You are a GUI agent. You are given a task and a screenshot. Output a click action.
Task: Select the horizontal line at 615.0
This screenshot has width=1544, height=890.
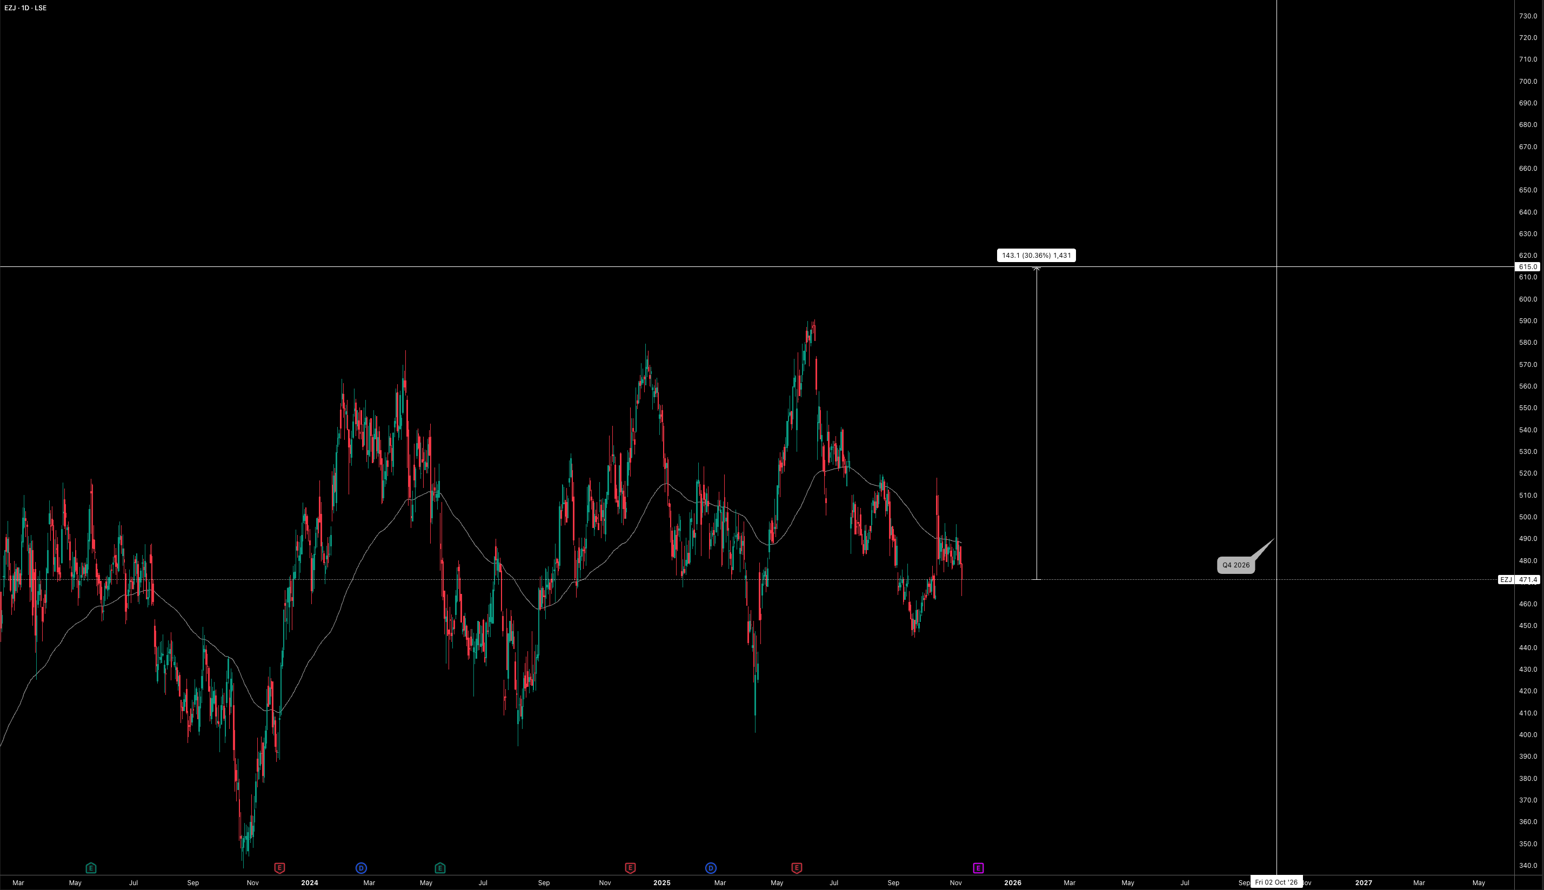[489, 266]
